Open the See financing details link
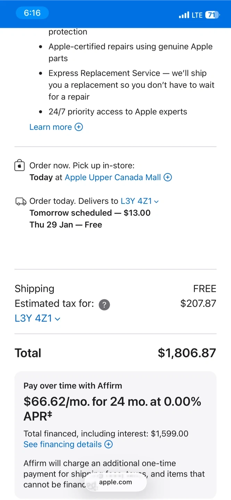The height and width of the screenshot is (500, 231). [63, 444]
